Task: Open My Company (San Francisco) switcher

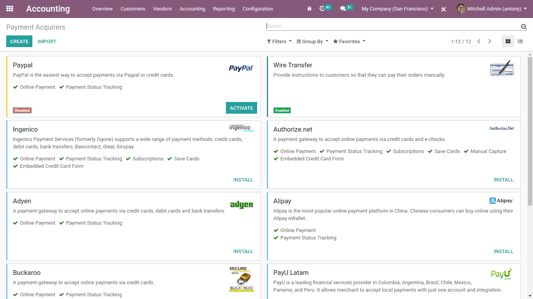Action: [x=398, y=9]
